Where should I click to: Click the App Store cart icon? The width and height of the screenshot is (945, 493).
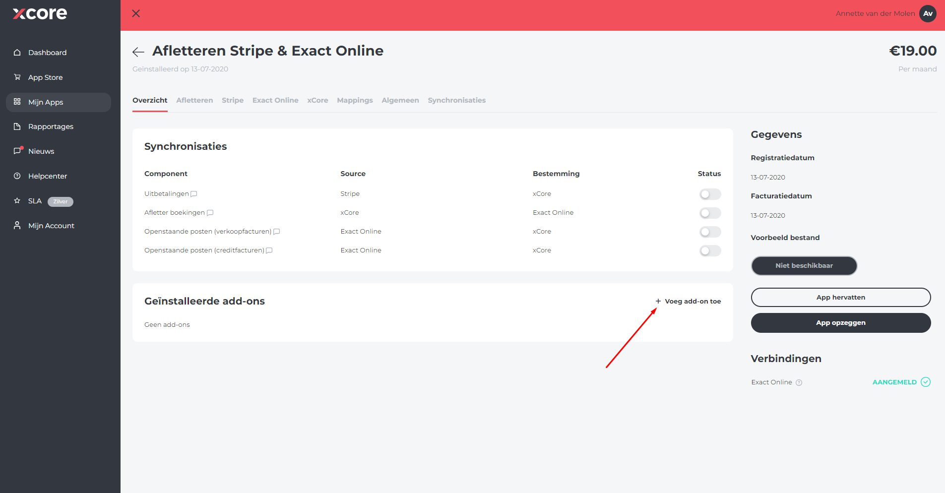click(x=17, y=77)
